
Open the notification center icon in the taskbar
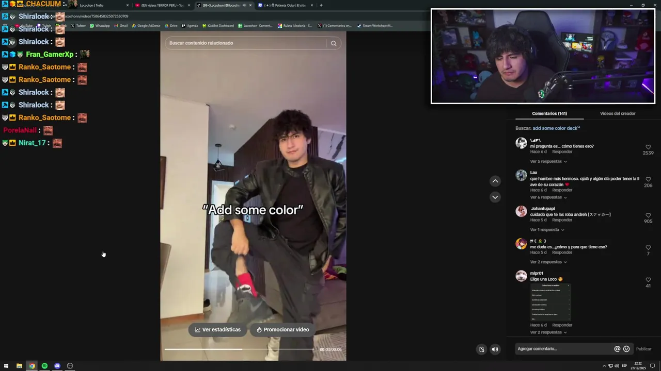click(652, 366)
